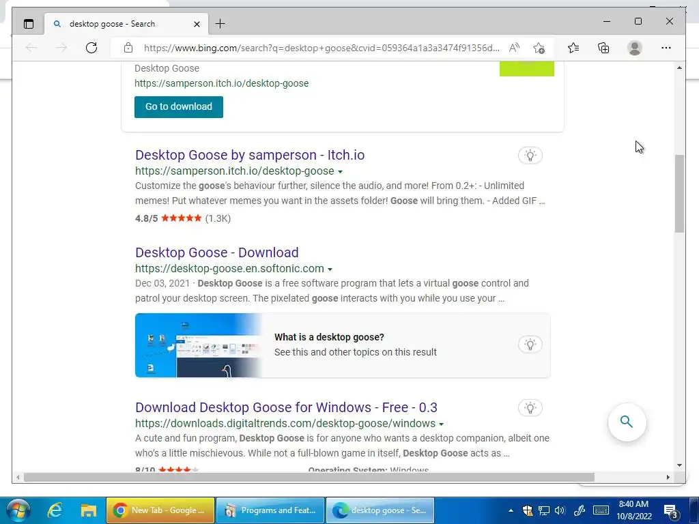
Task: Switch to New Tab - Google Chrome window
Action: pos(160,510)
